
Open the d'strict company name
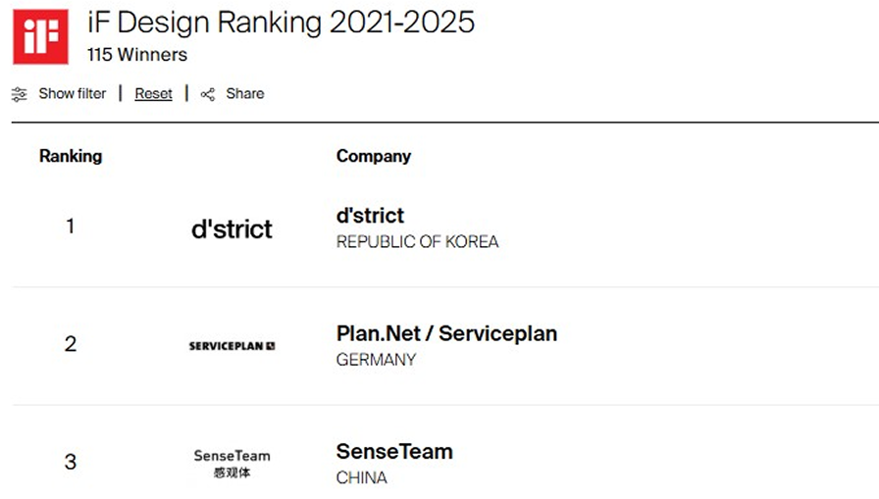370,216
